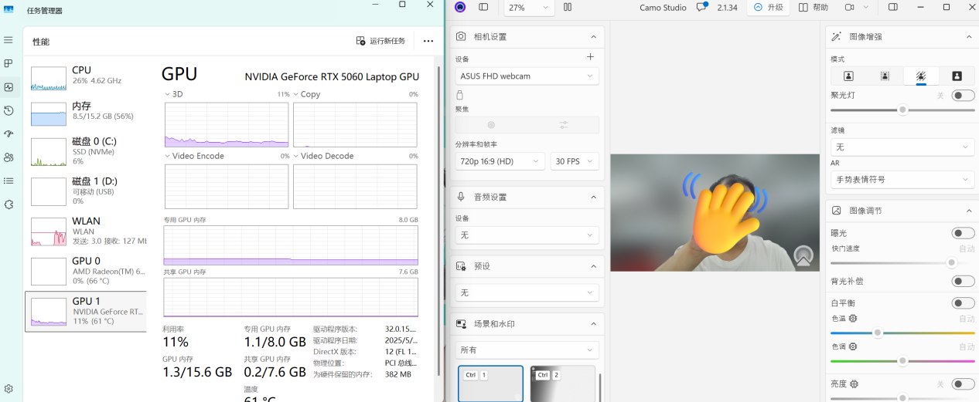Open App history icon in Task Manager
Screen dimensions: 979x402
pos(9,110)
